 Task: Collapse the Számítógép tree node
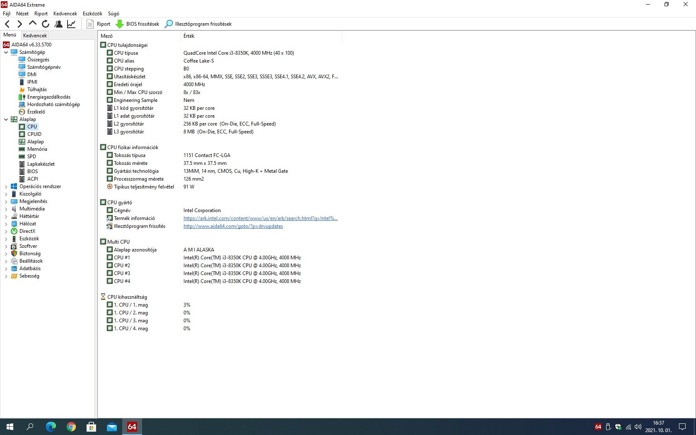(x=6, y=52)
